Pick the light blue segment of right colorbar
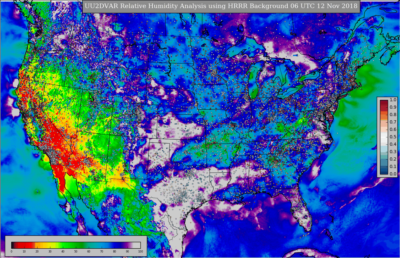 tap(384, 149)
